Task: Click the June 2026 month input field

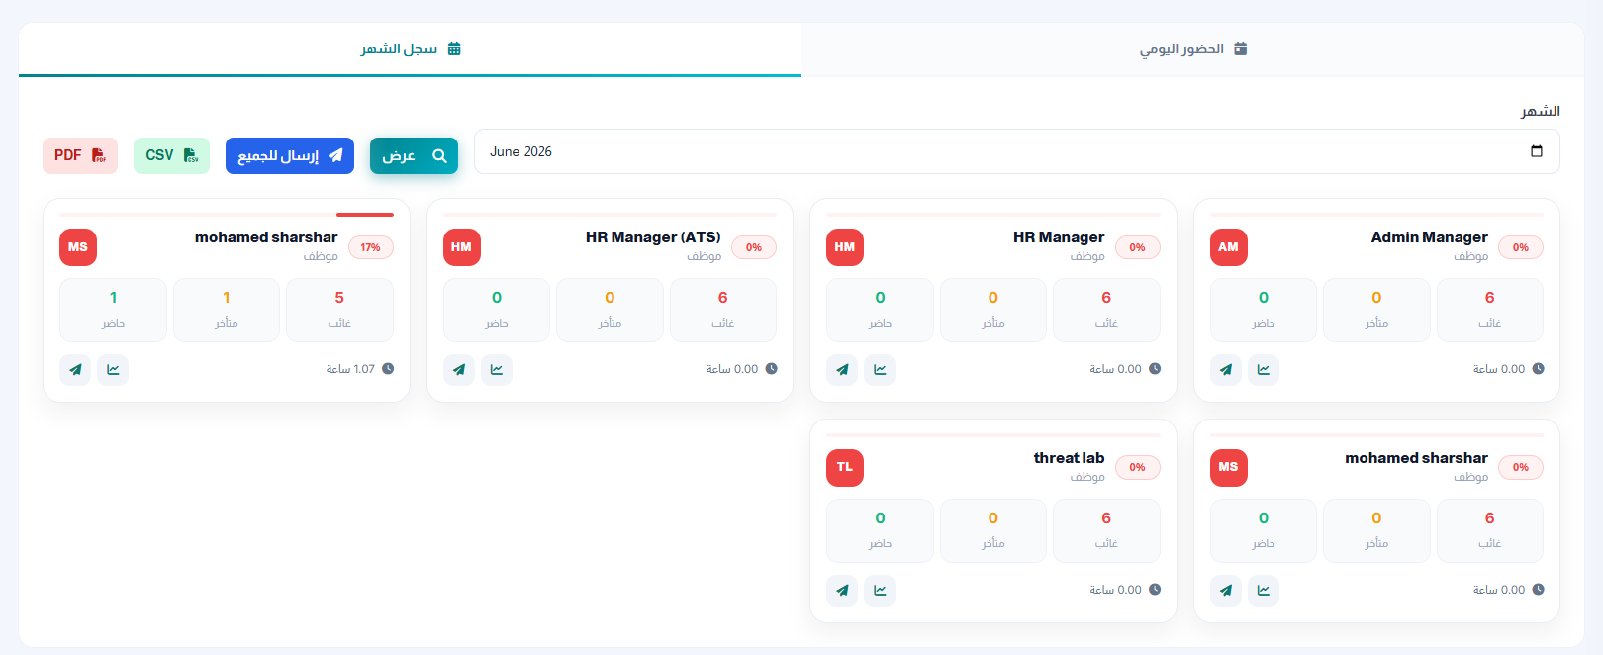Action: point(1016,151)
